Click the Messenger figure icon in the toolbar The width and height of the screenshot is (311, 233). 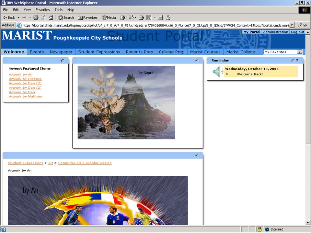click(x=168, y=17)
